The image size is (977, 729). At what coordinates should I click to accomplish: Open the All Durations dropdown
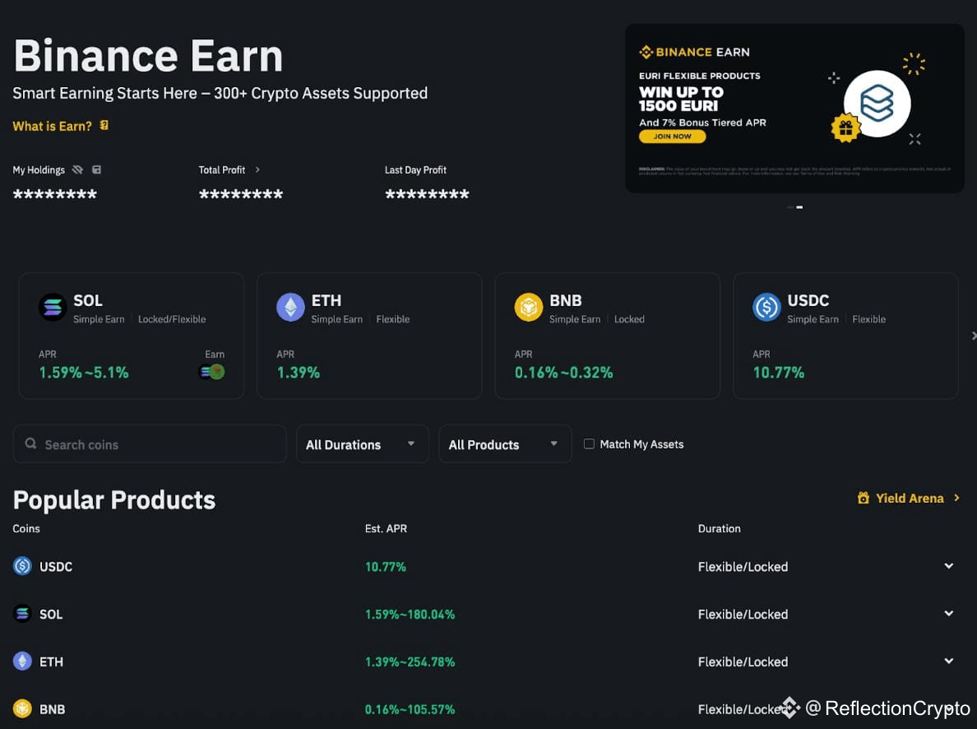pos(362,444)
